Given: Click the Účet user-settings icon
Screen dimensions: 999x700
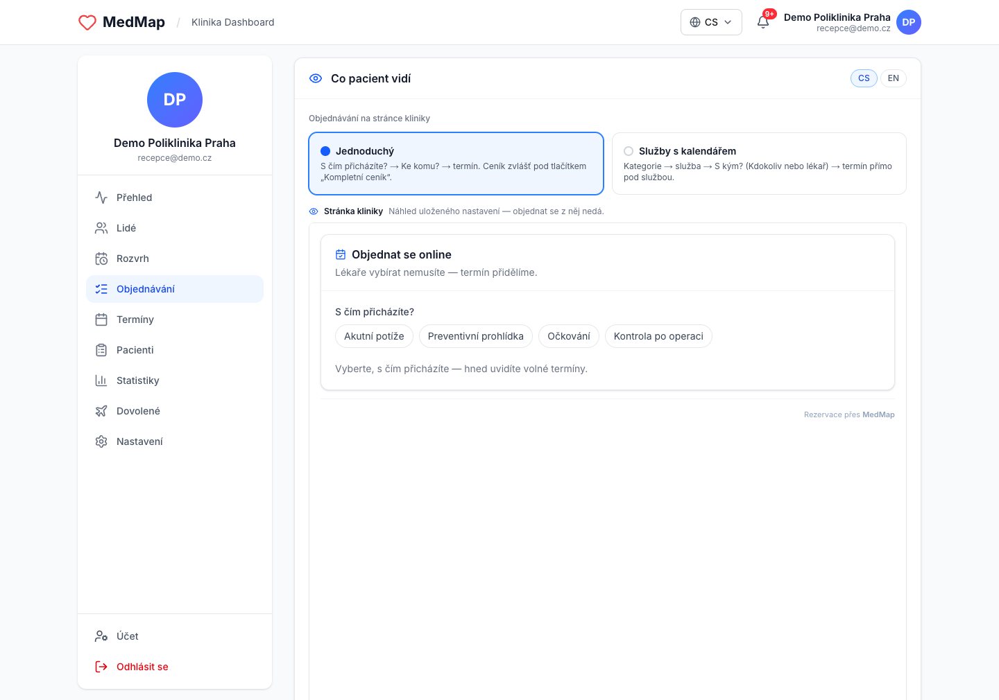Looking at the screenshot, I should [x=101, y=636].
